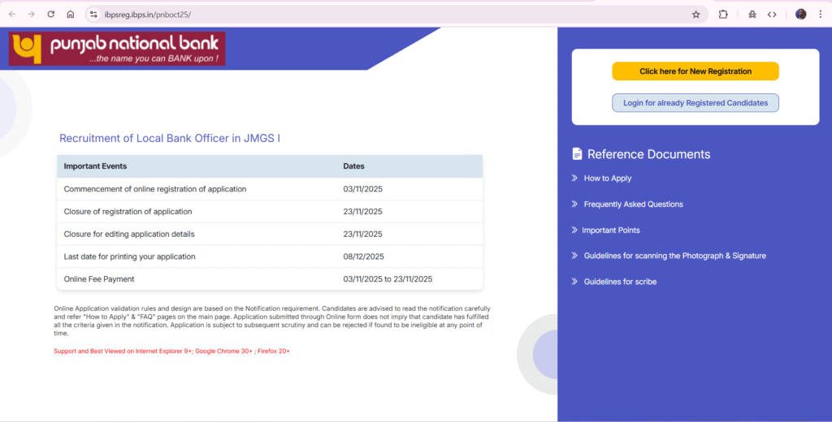Click the Recruitment of Local Bank Officer heading
Image resolution: width=832 pixels, height=422 pixels.
pyautogui.click(x=170, y=139)
